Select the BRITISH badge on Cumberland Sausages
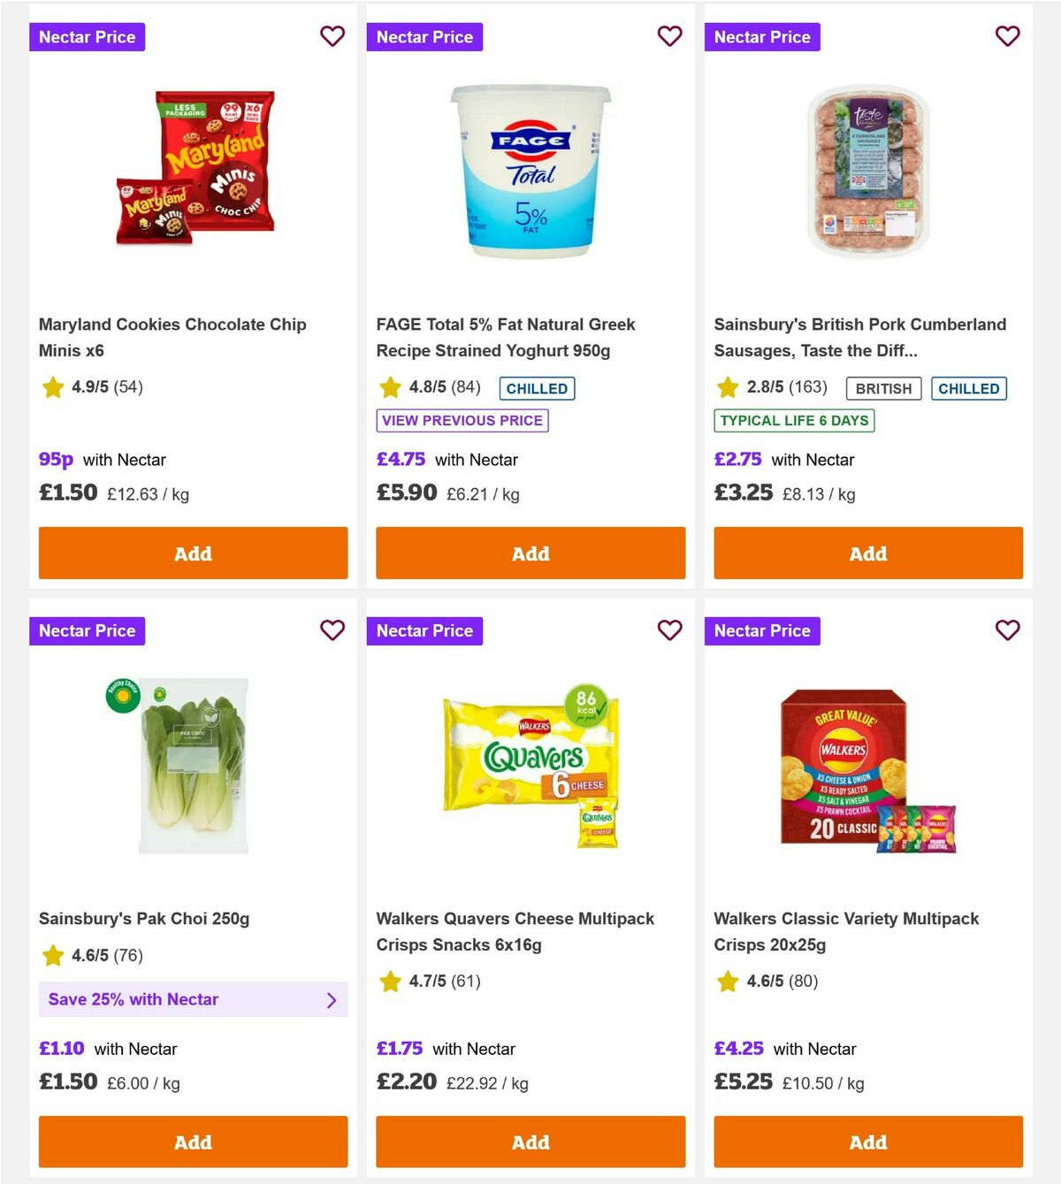Viewport: 1061px width, 1184px height. (882, 388)
